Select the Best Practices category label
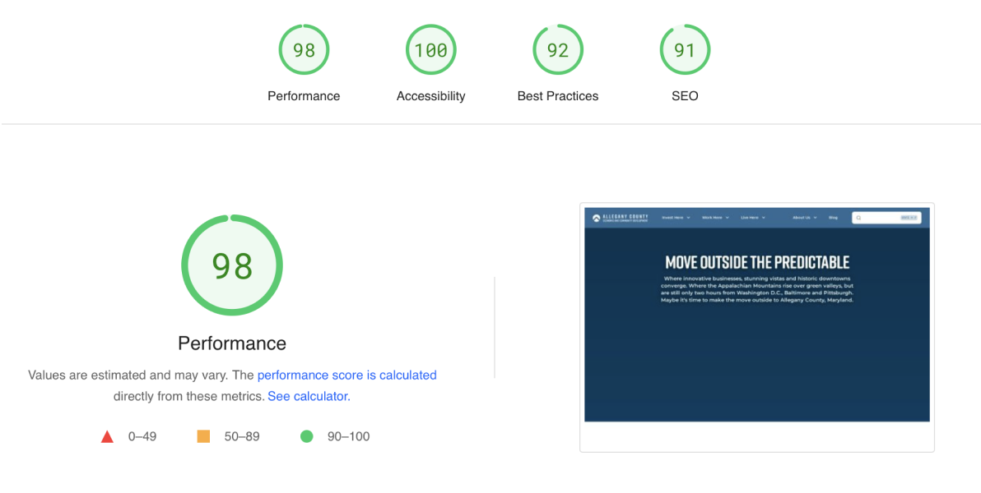This screenshot has width=981, height=493. [557, 96]
